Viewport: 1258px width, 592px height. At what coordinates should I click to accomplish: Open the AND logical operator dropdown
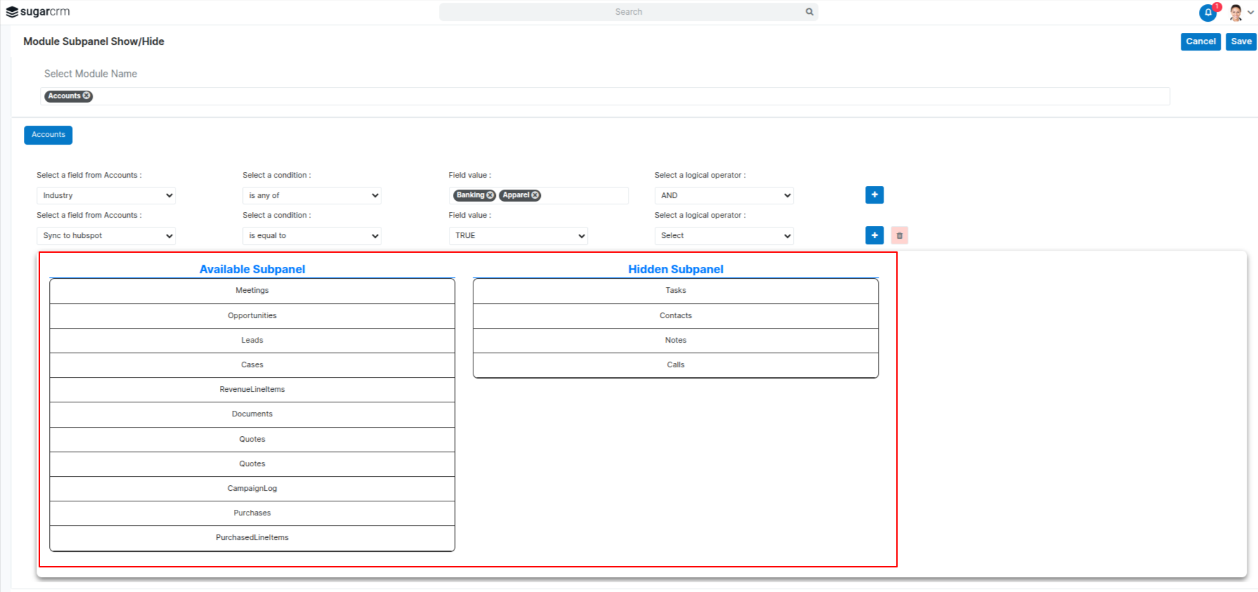(x=723, y=196)
